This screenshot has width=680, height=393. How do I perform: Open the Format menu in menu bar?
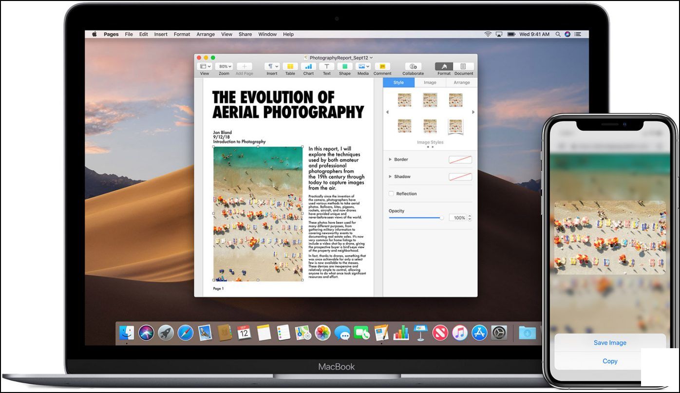click(x=182, y=34)
